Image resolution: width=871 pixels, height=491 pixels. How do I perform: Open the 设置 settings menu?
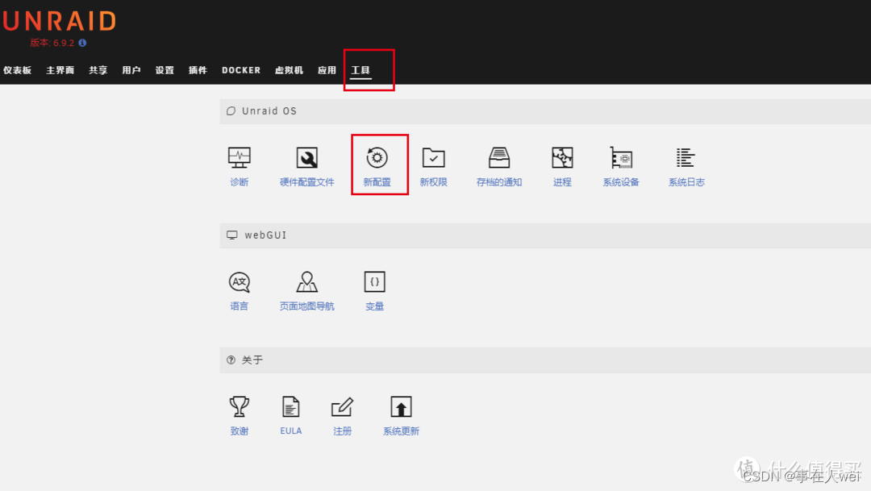click(165, 70)
